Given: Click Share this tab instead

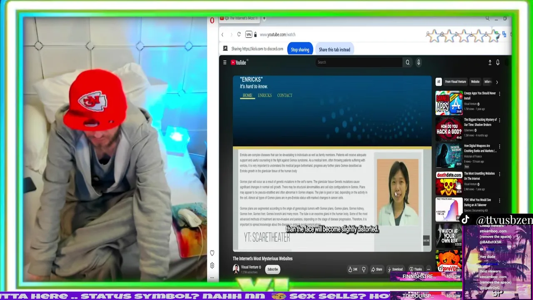Looking at the screenshot, I should pos(334,50).
